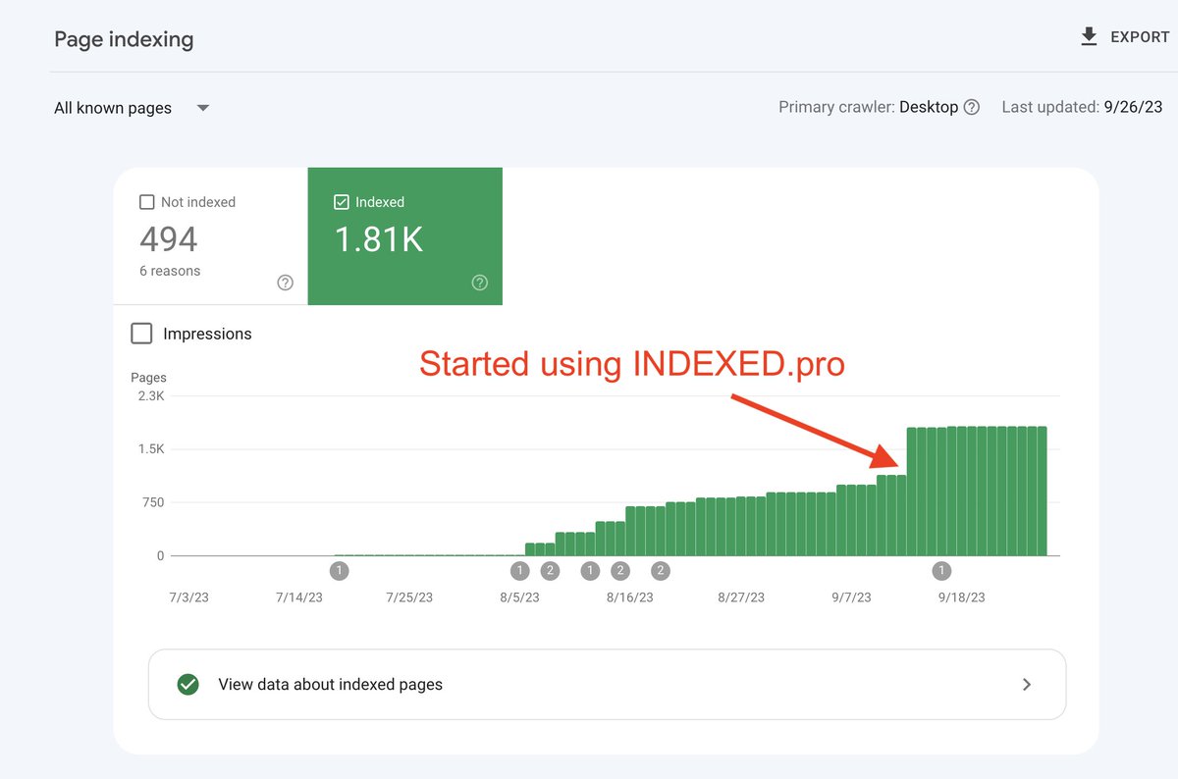Viewport: 1178px width, 779px height.
Task: Click the 8/27/23 date label
Action: point(741,597)
